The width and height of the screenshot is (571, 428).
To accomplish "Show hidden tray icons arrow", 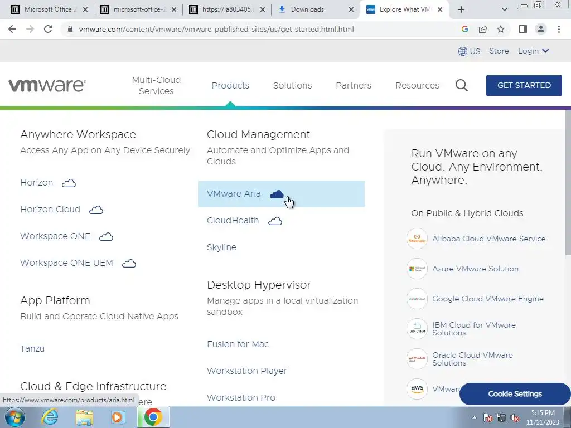I will [x=474, y=418].
